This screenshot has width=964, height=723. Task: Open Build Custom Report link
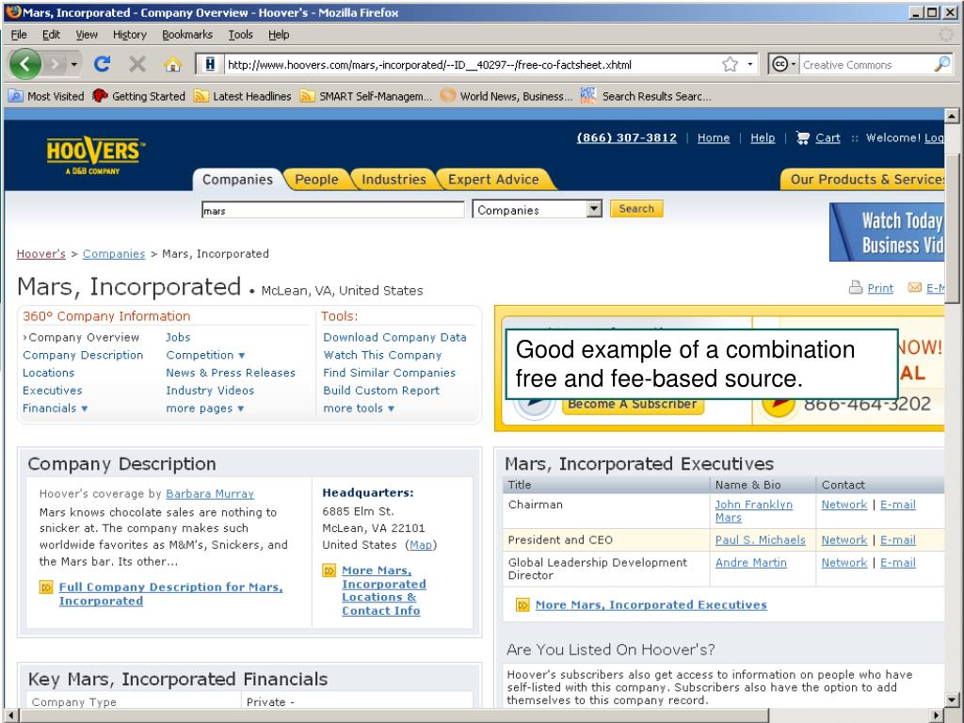(381, 391)
